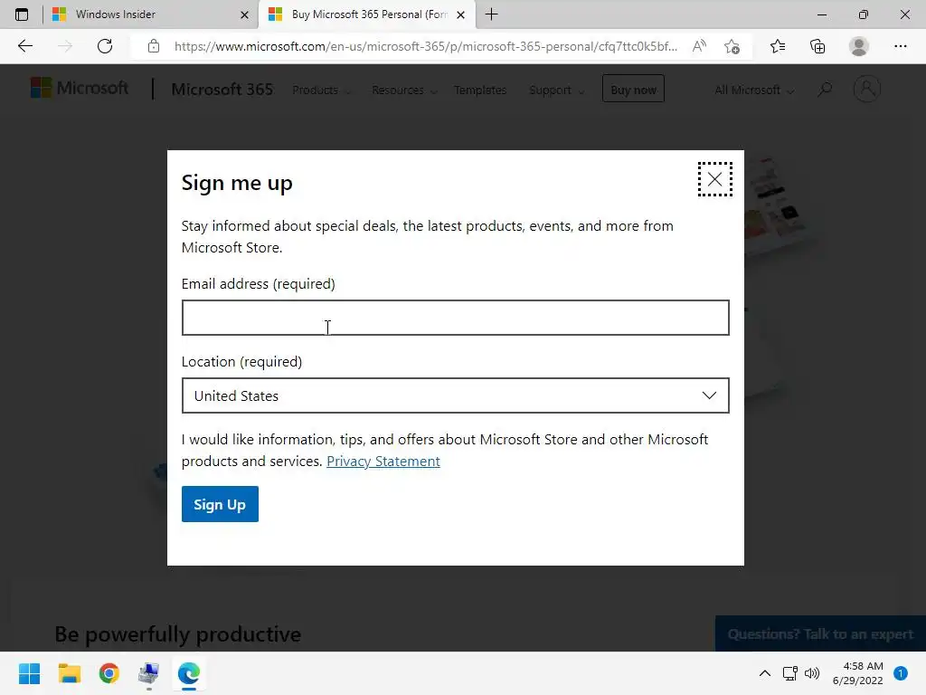Viewport: 926px width, 695px height.
Task: Open Questions? Talk to an expert
Action: coord(820,633)
